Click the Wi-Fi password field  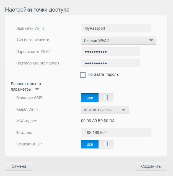point(110,52)
